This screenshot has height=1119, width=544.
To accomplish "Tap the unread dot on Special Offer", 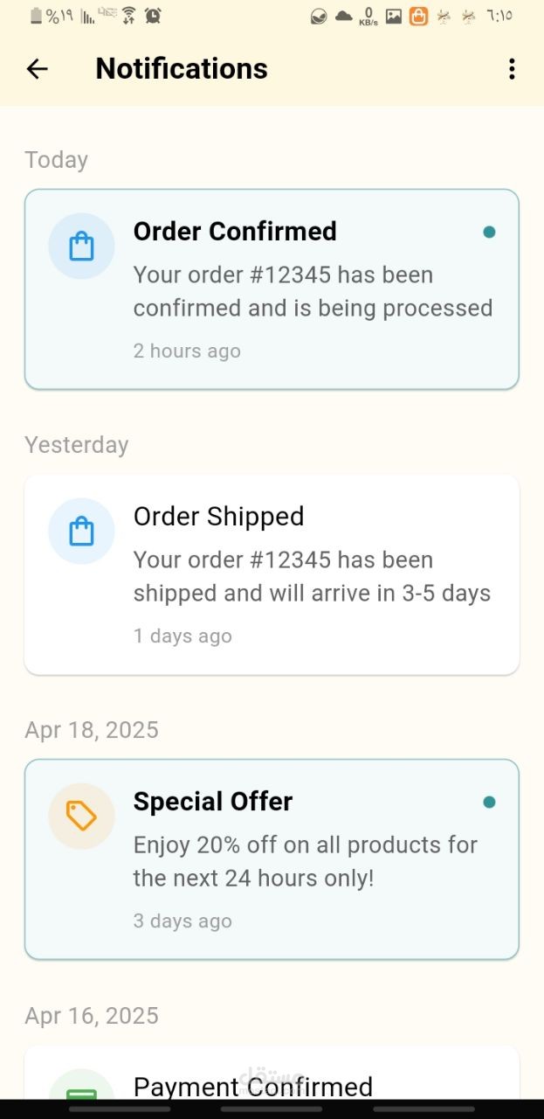I will click(x=489, y=803).
